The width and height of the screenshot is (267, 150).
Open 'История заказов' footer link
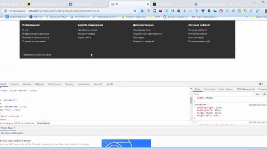click(197, 34)
